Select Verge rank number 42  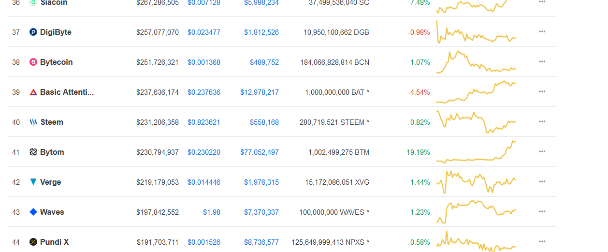coord(16,182)
